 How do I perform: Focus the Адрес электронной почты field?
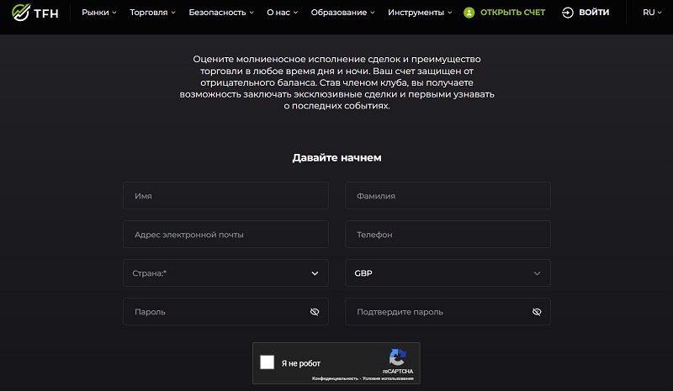tap(225, 235)
